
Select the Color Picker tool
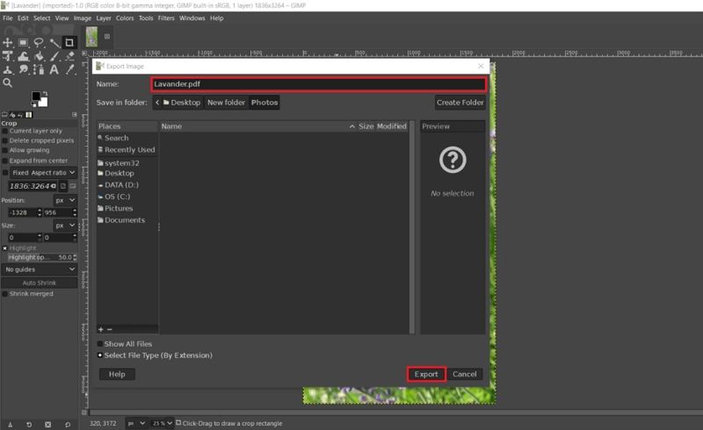coord(70,70)
